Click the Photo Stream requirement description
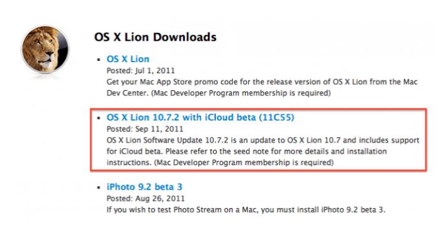 pyautogui.click(x=246, y=210)
